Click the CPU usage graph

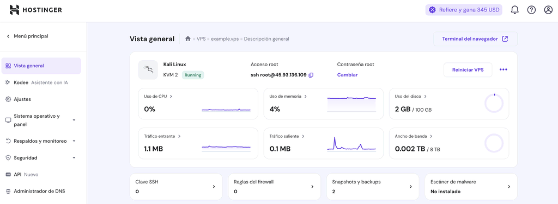(226, 110)
